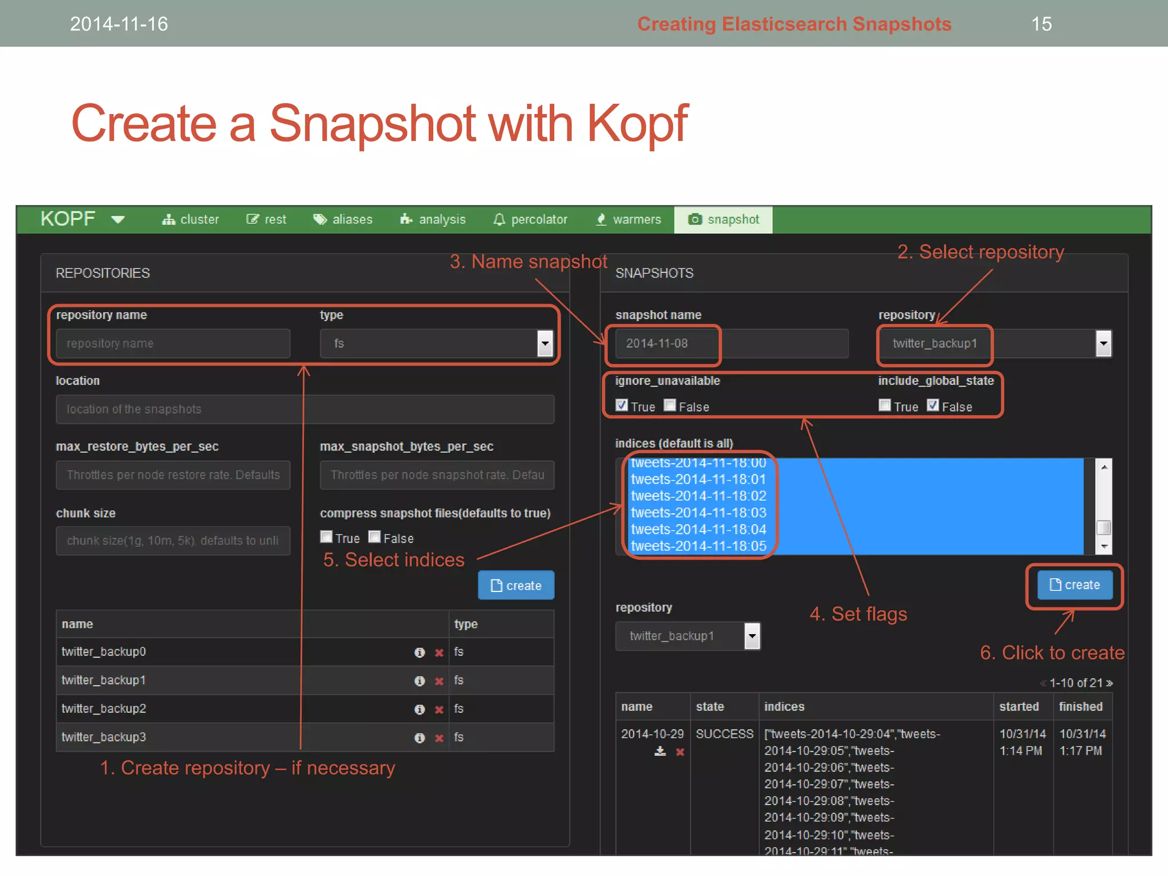Check ignore_unavailable True

[622, 405]
